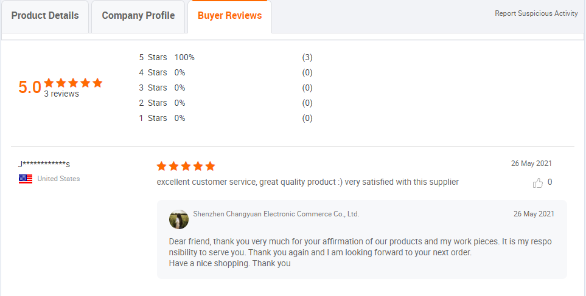Image resolution: width=586 pixels, height=296 pixels.
Task: Switch to the Company Profile tab
Action: (x=138, y=16)
